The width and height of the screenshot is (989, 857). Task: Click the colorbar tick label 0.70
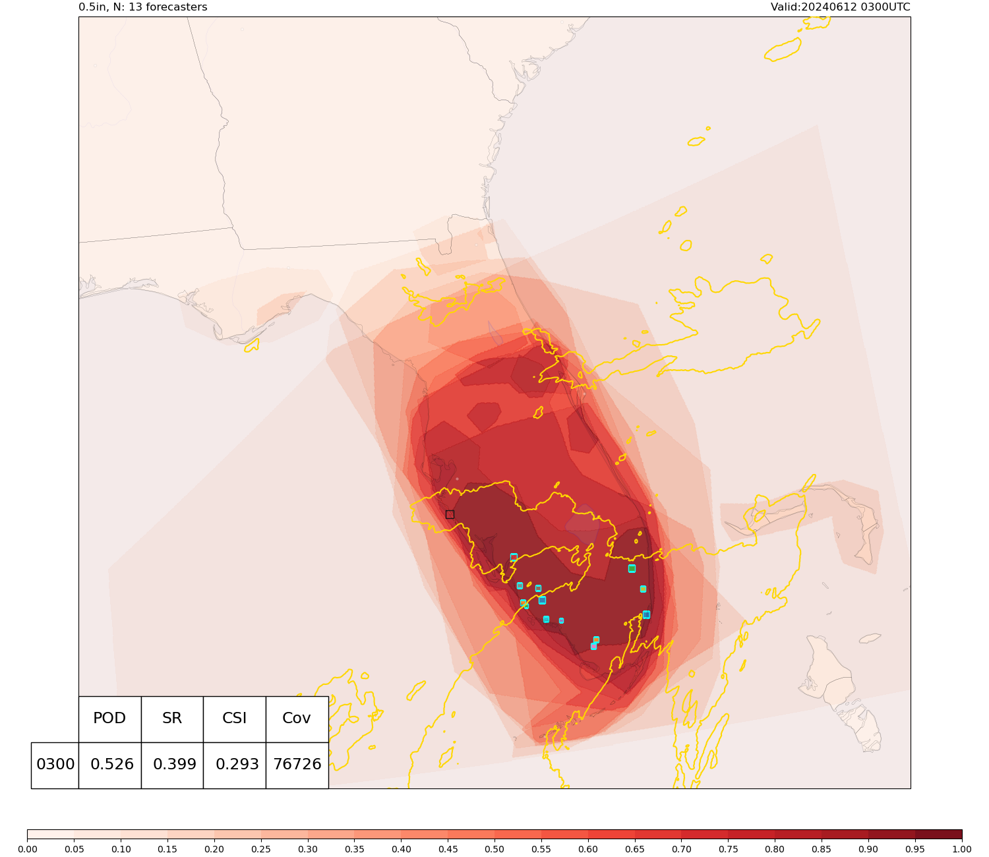coord(682,850)
